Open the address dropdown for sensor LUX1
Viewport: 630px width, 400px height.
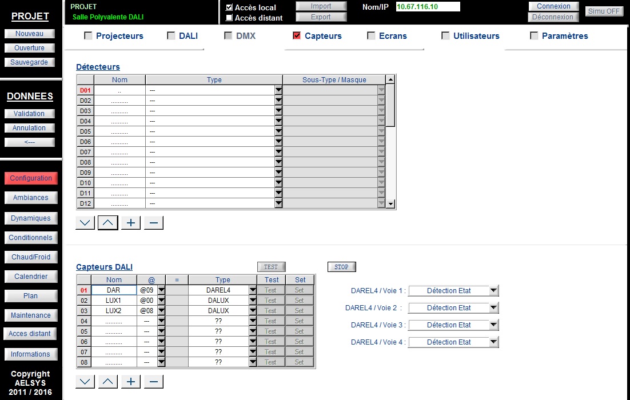pos(161,301)
